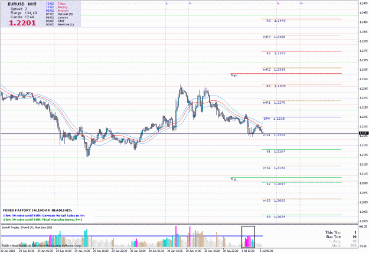Viewport: 369px width, 253px height.
Task: Select the S3 1.2029 support label
Action: pyautogui.click(x=276, y=217)
